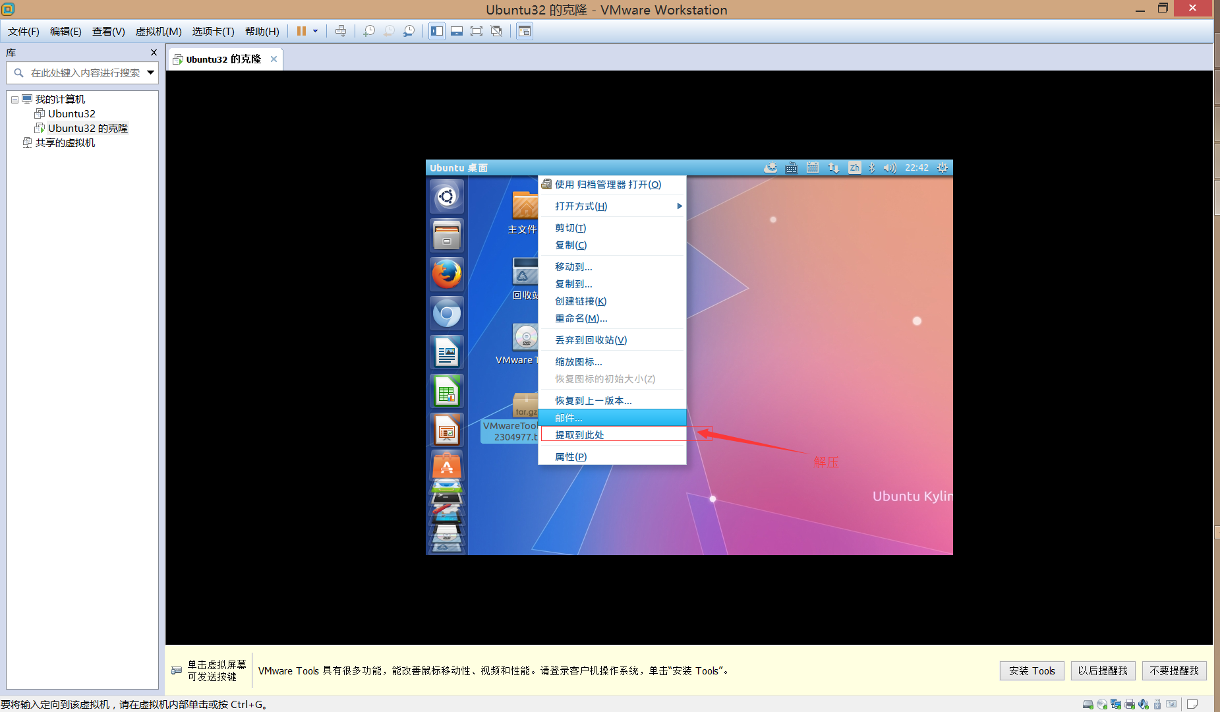This screenshot has width=1220, height=712.
Task: Pause the virtual machine with the pause icon
Action: (x=301, y=31)
